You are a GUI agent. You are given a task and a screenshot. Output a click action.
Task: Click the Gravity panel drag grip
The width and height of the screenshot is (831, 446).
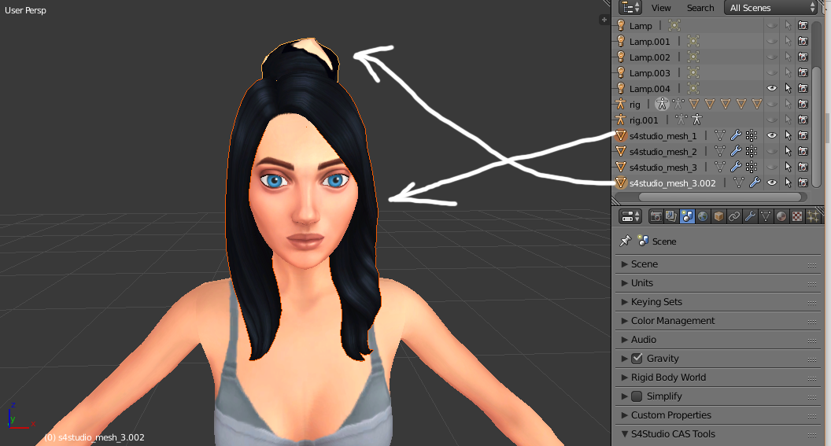coord(812,359)
